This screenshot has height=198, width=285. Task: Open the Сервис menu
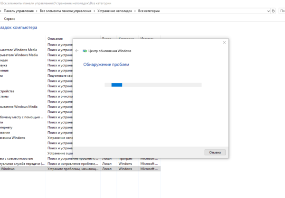9,18
